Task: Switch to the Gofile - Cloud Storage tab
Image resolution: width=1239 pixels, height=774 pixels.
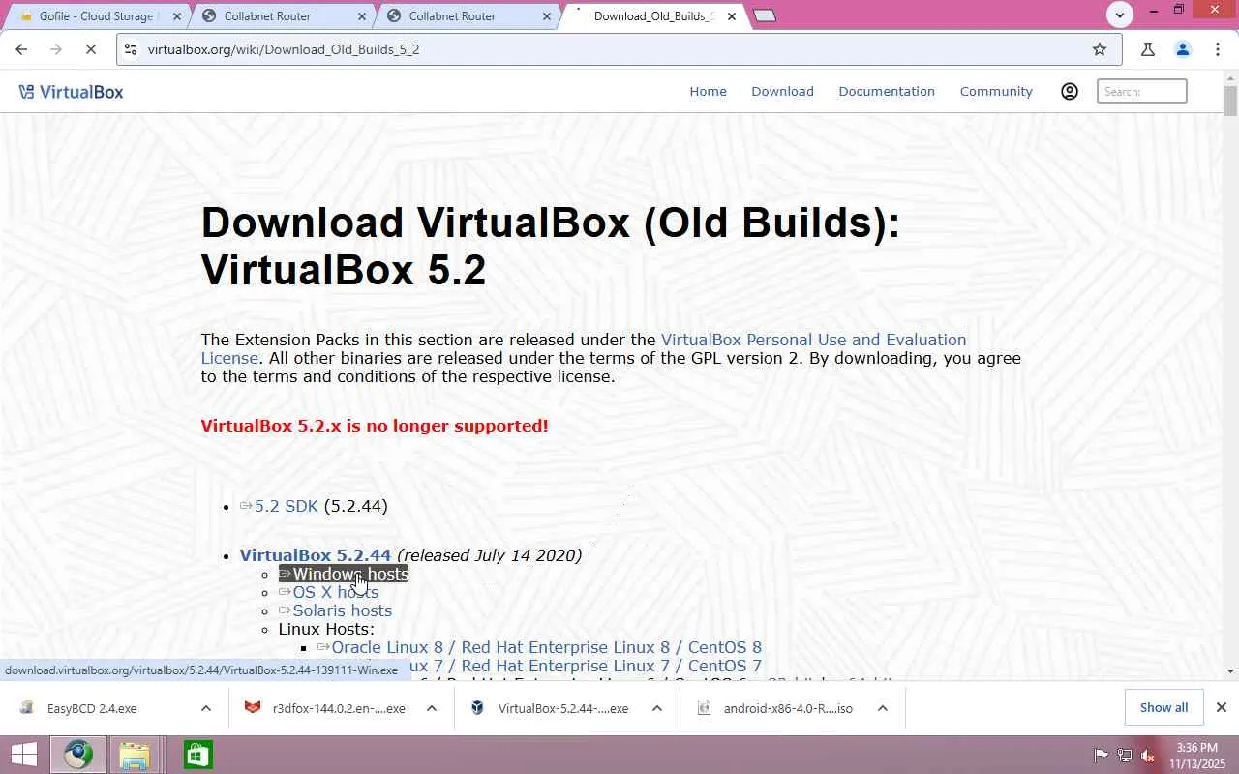Action: 95,16
